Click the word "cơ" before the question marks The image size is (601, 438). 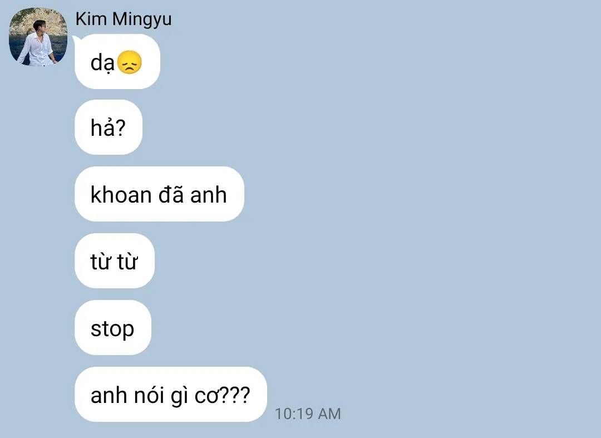[x=207, y=396]
